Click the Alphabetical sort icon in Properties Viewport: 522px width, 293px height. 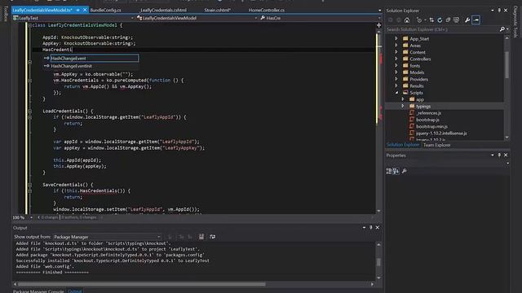[396, 171]
